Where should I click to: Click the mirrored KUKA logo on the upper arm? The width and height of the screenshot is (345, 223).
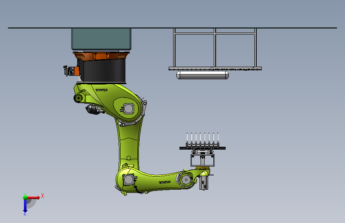pos(101,90)
